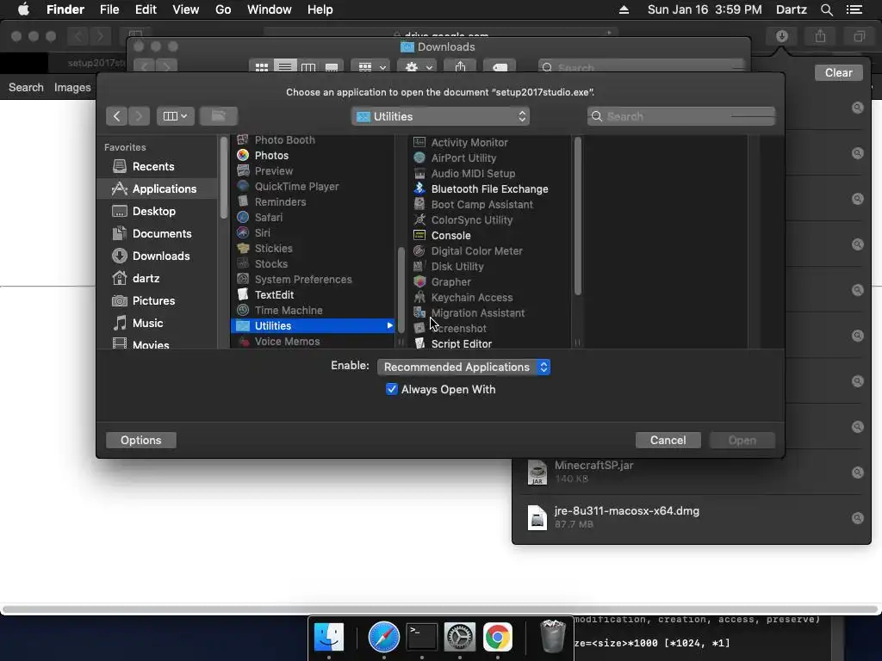The image size is (882, 661).
Task: Click new folder button in dialog
Action: tap(218, 116)
